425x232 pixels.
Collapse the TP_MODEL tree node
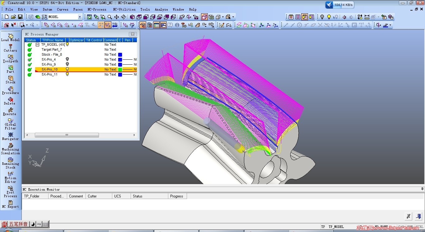37,44
